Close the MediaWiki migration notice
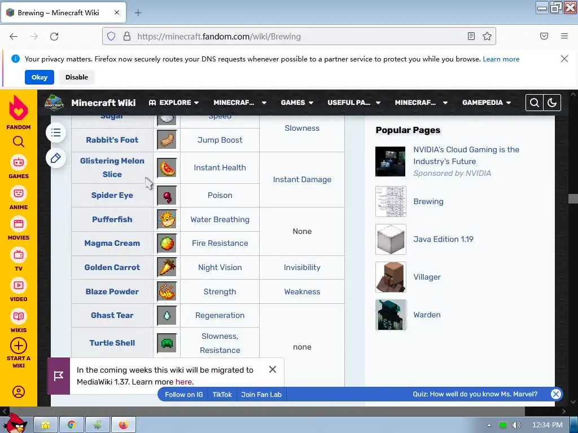Image resolution: width=578 pixels, height=433 pixels. (x=273, y=369)
